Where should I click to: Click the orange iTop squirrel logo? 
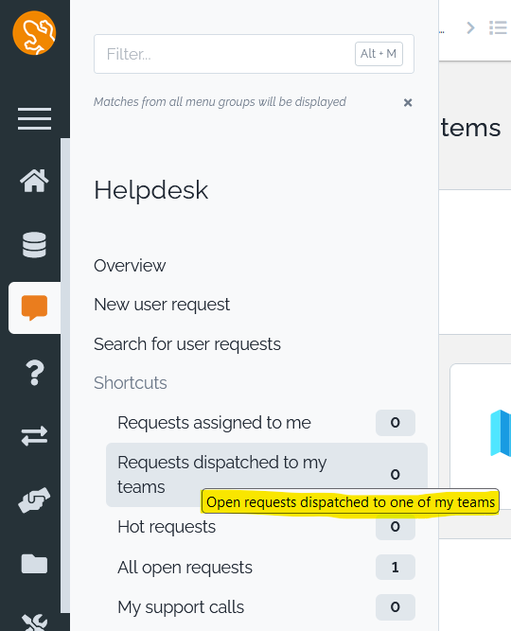click(34, 33)
